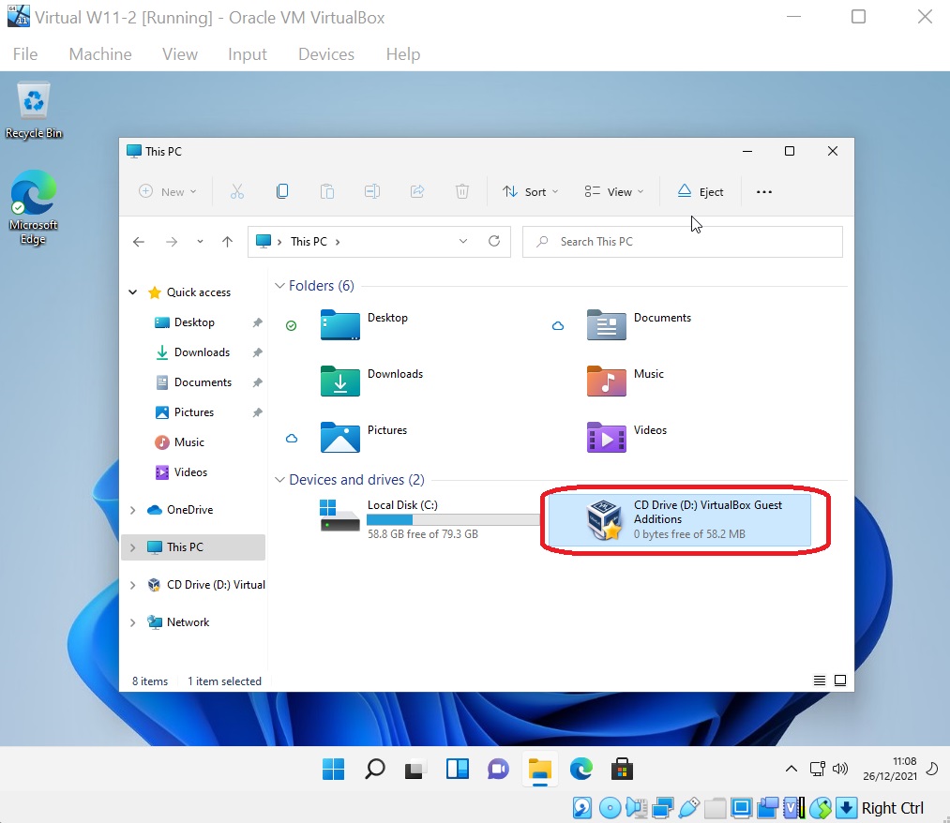Open Microsoft Store on taskbar
The width and height of the screenshot is (950, 823).
622,770
